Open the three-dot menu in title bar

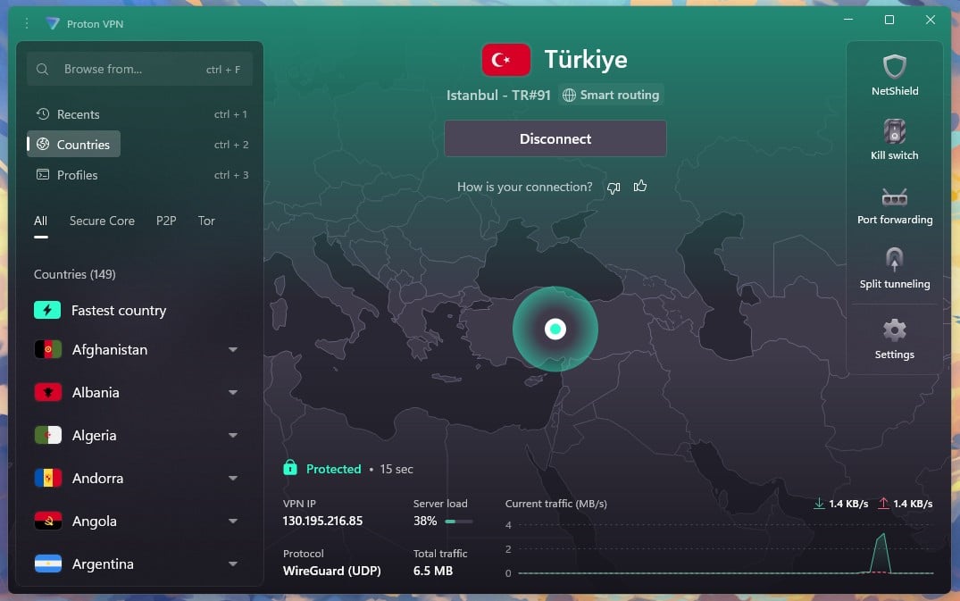coord(27,23)
